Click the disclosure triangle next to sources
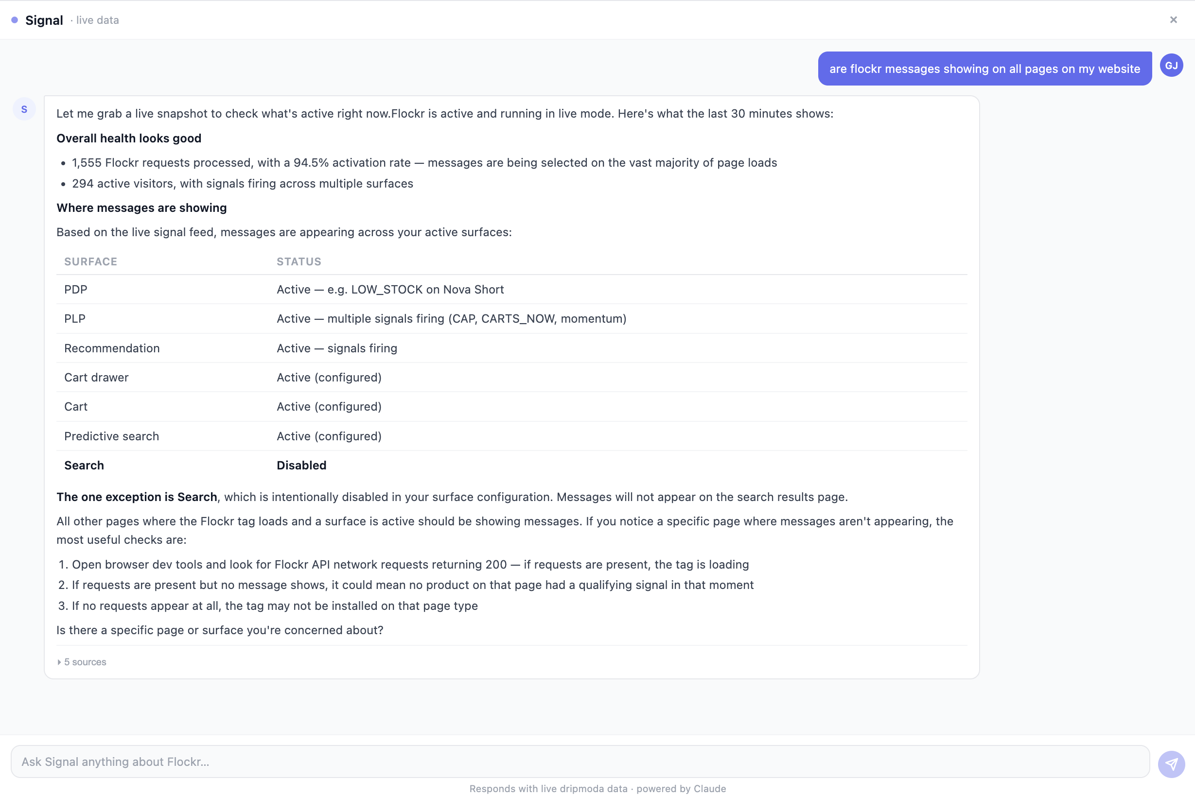This screenshot has width=1195, height=796. point(59,662)
